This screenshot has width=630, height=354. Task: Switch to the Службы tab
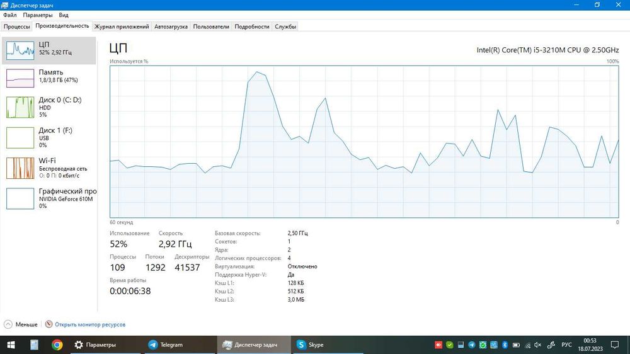tap(285, 26)
